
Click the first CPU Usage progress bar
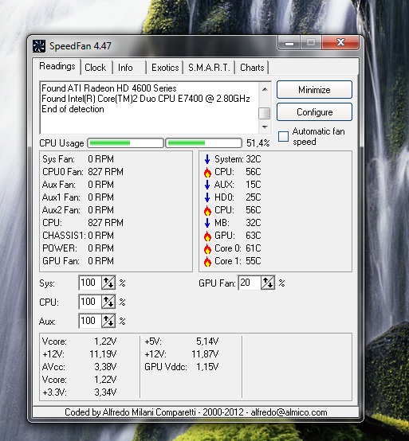pos(125,143)
